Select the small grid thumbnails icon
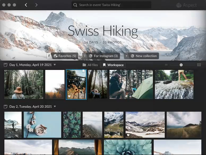The height and width of the screenshot is (155, 206). 166,65
